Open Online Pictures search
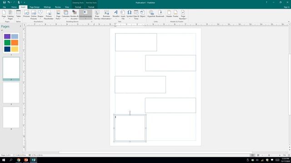291x163 pixels. [x=34, y=15]
